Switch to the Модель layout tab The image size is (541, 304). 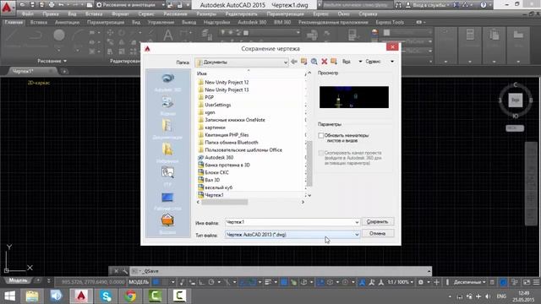click(x=18, y=280)
